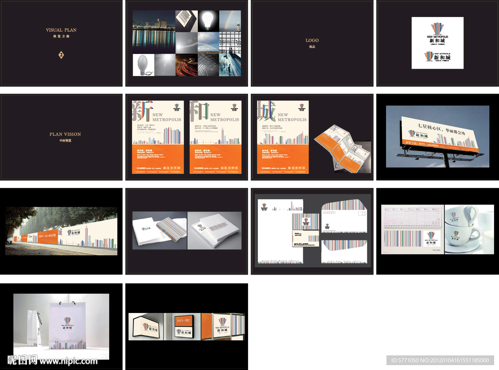Select the "平面视觉" subtitle text
Viewport: 499px width, 370px height.
point(65,141)
